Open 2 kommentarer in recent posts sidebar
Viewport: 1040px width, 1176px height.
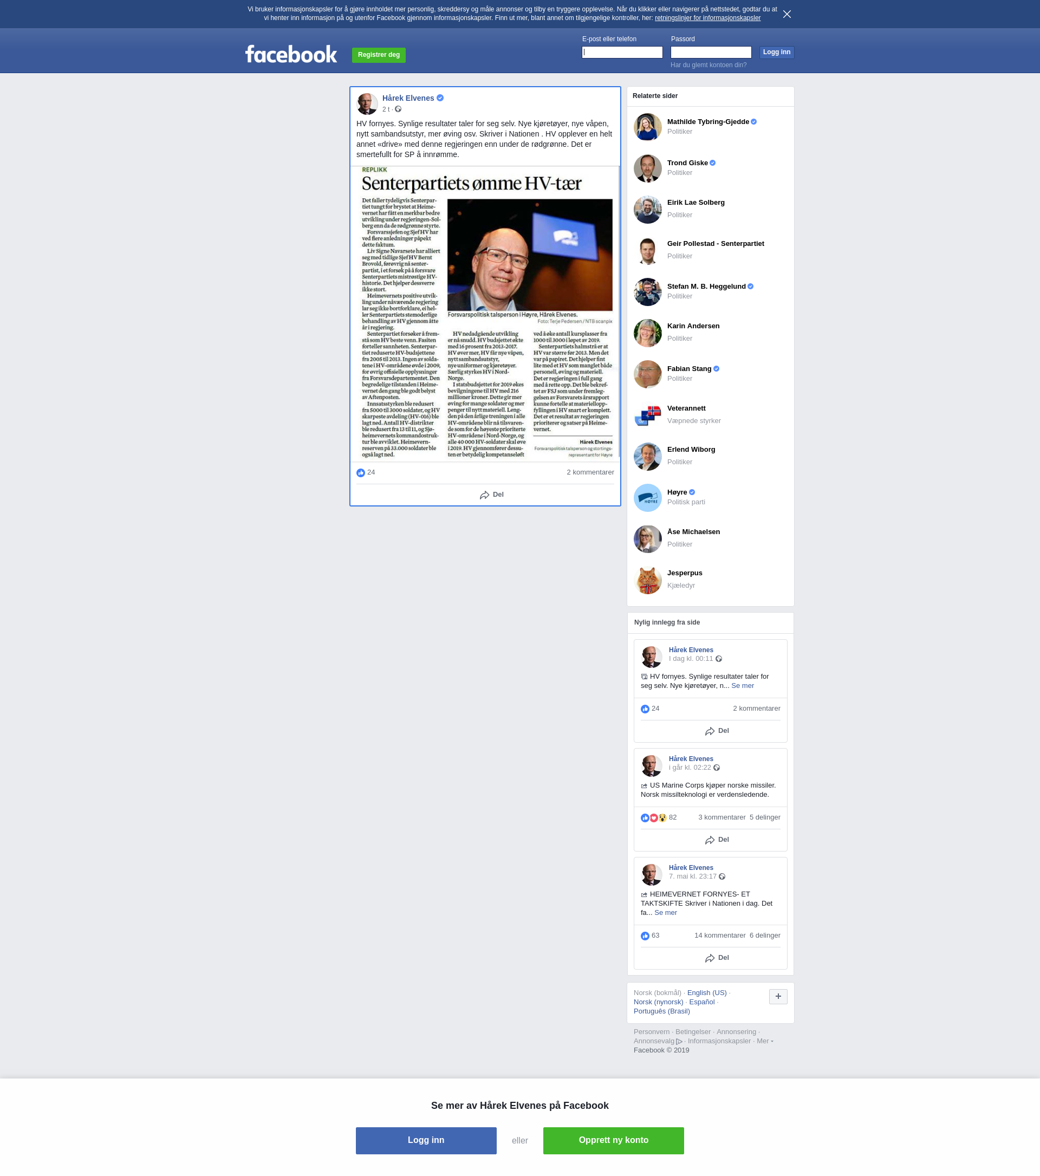coord(756,709)
